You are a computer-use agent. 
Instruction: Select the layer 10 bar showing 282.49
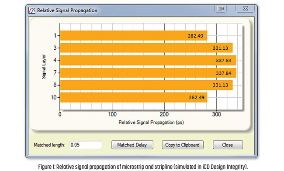(134, 97)
